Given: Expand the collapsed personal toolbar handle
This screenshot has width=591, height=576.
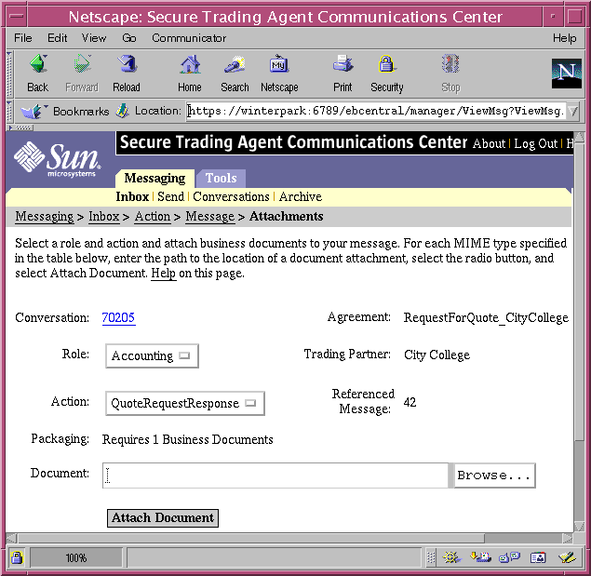Looking at the screenshot, I should (x=20, y=127).
